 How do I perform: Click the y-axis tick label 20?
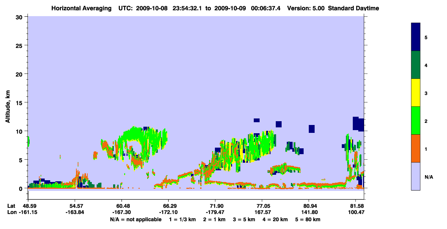click(x=20, y=74)
